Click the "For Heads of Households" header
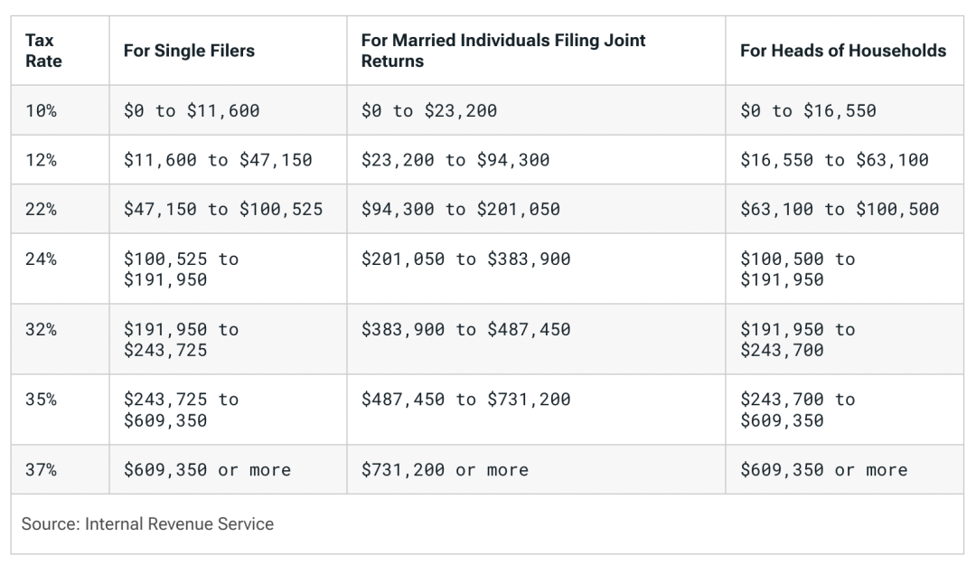The height and width of the screenshot is (565, 976). click(x=842, y=51)
